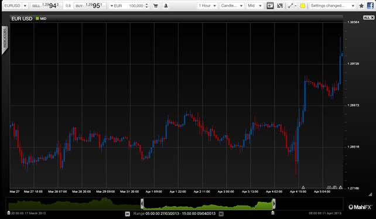376x219 pixels.
Task: Click the warning triangle event near Apr 4 15:00
Action: (x=303, y=187)
